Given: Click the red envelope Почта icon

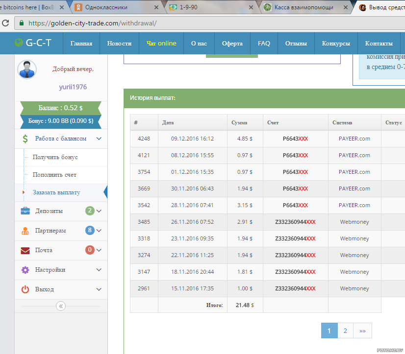Looking at the screenshot, I should click(25, 251).
